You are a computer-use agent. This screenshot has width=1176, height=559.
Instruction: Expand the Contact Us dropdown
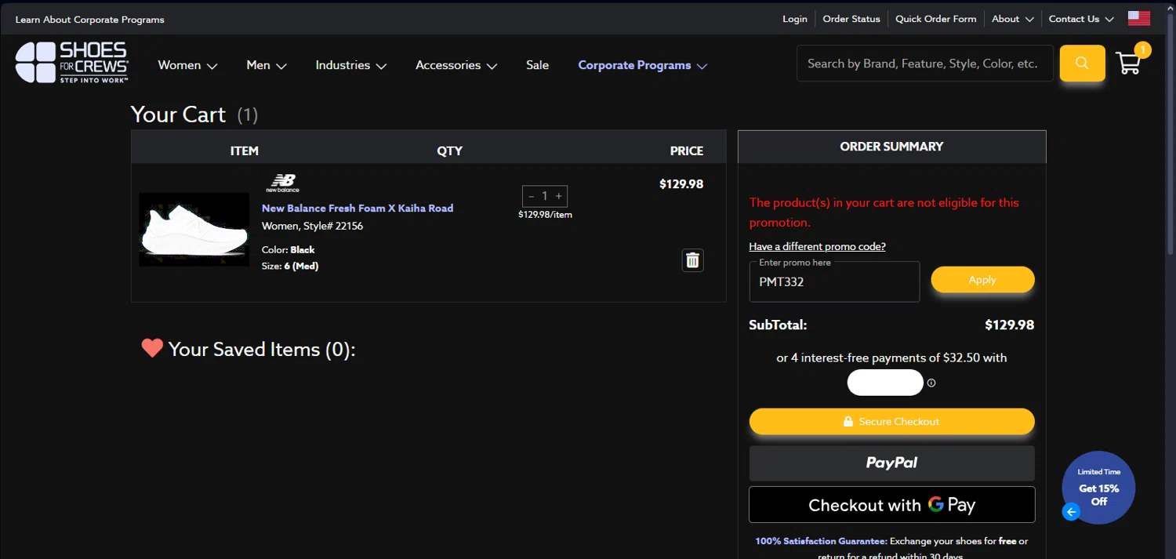(1081, 19)
